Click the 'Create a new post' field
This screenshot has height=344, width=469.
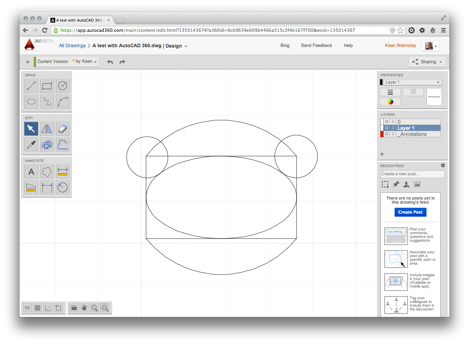pos(412,174)
